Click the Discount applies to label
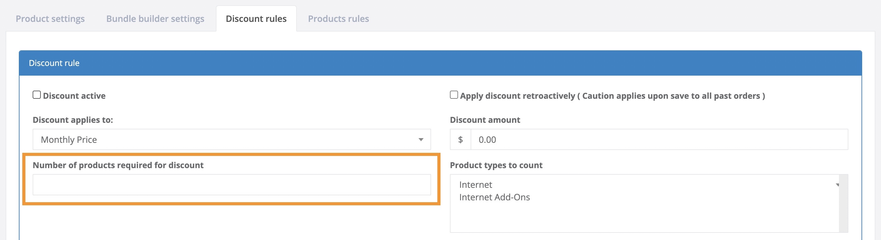Screen dimensions: 881x240 pos(72,120)
